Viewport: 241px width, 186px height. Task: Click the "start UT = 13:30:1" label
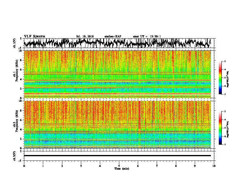pos(147,36)
